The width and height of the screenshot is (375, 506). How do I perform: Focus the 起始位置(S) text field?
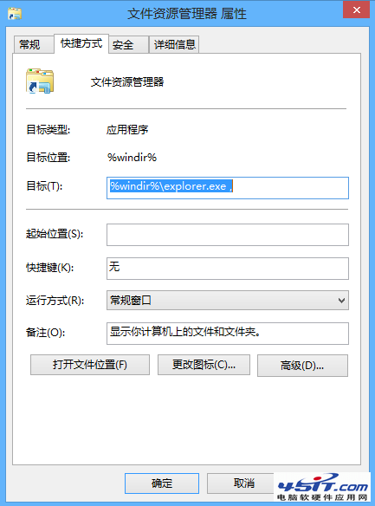[x=228, y=235]
